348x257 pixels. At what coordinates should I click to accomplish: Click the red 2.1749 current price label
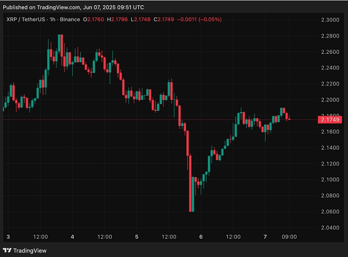[330, 120]
